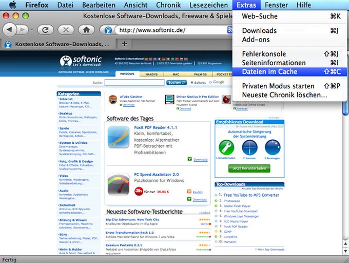Choose Web-Suche from Extras menu
349x263 pixels.
click(289, 16)
